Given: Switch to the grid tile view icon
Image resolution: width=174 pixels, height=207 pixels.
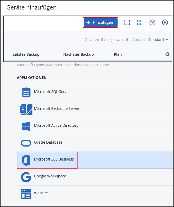Looking at the screenshot, I should point(140,22).
